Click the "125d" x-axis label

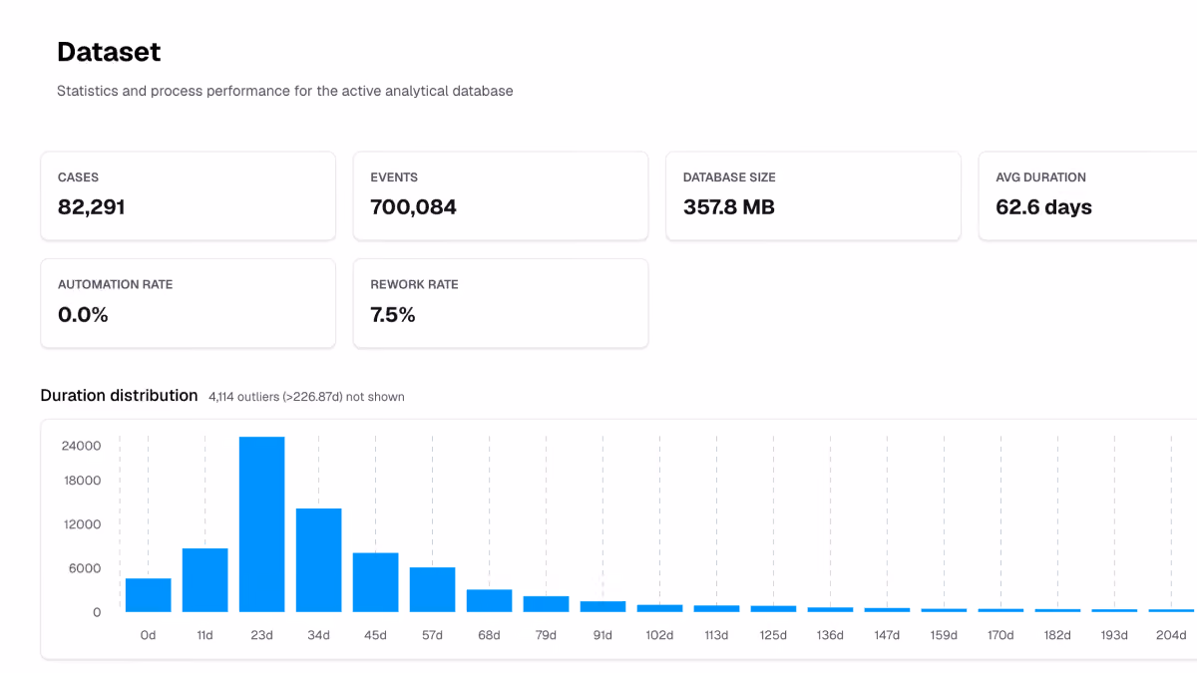pyautogui.click(x=774, y=635)
